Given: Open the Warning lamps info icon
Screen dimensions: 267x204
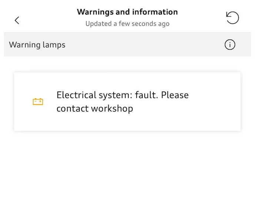Looking at the screenshot, I should (230, 45).
